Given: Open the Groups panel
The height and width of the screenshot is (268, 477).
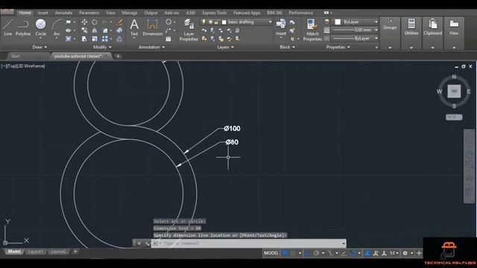Looking at the screenshot, I should pos(390,33).
